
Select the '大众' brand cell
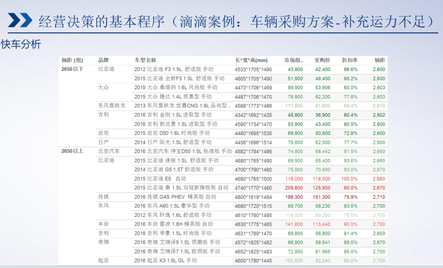click(x=103, y=88)
